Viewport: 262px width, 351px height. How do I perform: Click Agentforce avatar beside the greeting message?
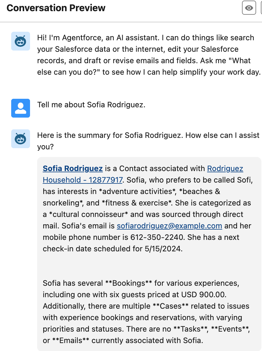pos(21,41)
